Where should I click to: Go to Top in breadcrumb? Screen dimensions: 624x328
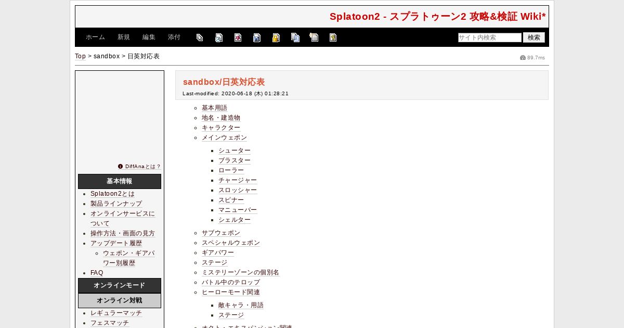80,56
